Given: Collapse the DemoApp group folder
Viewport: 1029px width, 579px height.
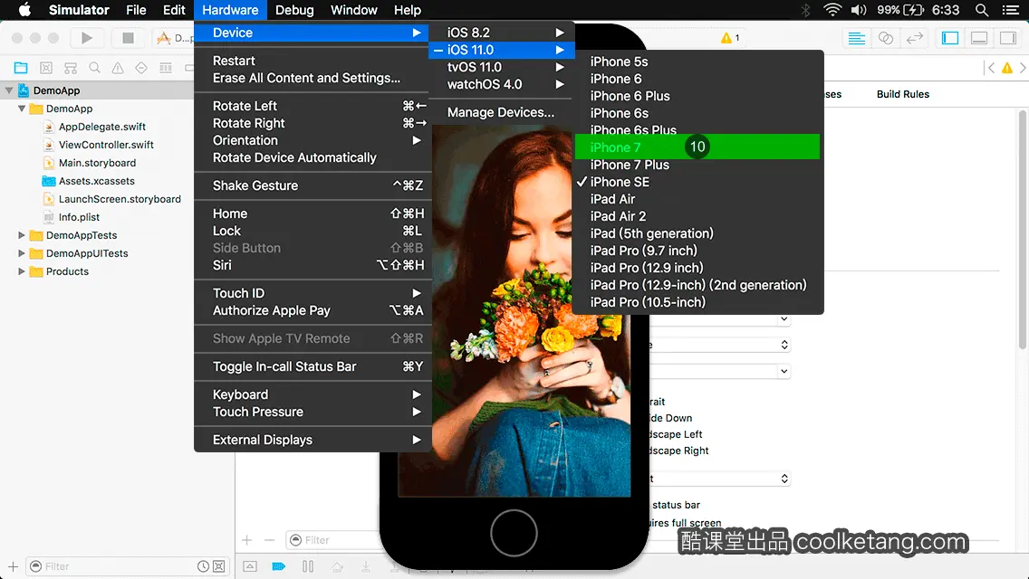Looking at the screenshot, I should [x=22, y=109].
